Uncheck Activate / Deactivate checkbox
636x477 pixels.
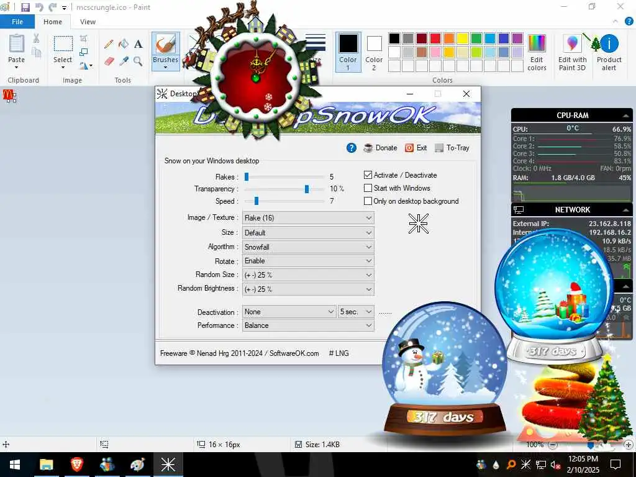coord(368,175)
